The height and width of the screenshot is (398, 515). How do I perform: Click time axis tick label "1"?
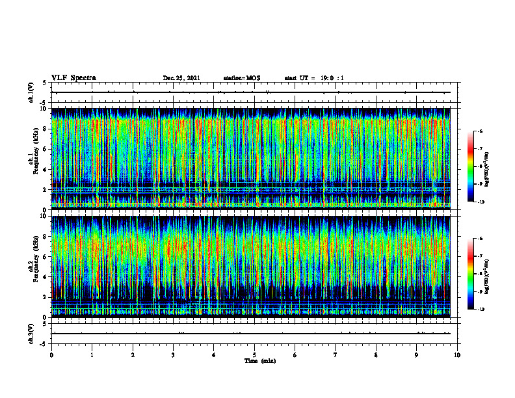click(92, 355)
